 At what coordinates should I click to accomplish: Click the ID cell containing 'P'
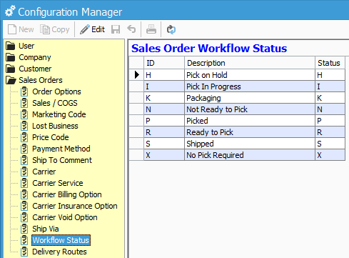(164, 121)
